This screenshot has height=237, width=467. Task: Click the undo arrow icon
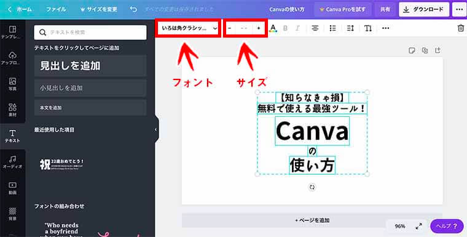[134, 10]
